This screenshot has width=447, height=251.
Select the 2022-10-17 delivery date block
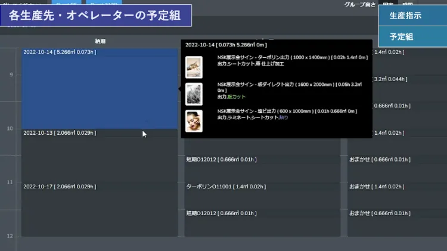pos(100,210)
